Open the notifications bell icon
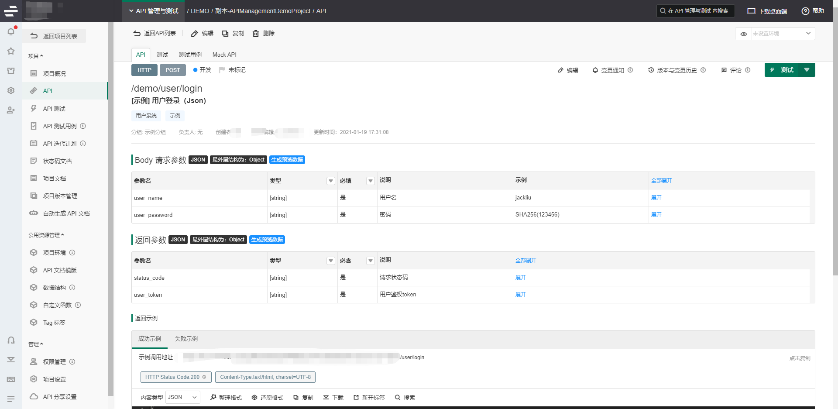Viewport: 838px width, 409px height. (x=11, y=31)
